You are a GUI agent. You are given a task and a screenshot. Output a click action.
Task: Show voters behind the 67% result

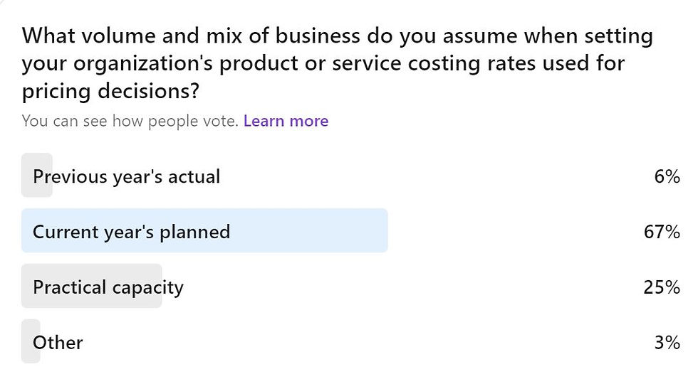663,232
